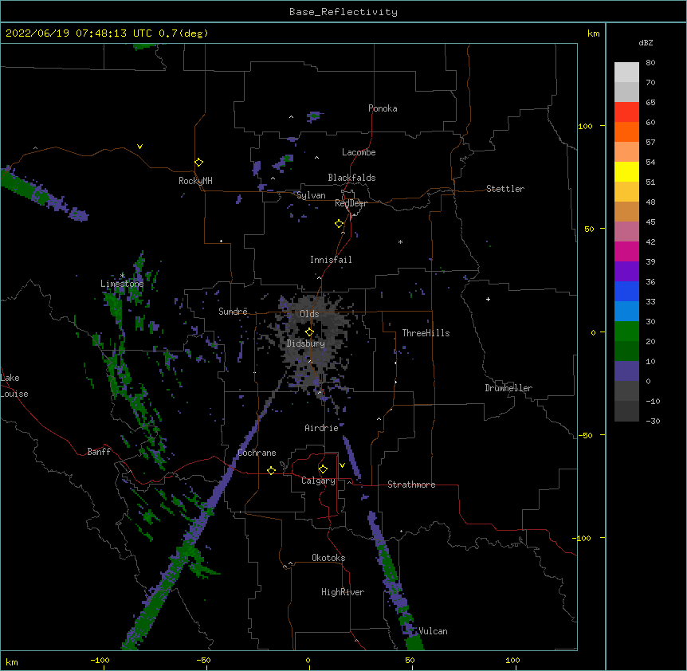
Task: Click the slate blue 10 dBZ legend swatch
Action: [x=626, y=371]
